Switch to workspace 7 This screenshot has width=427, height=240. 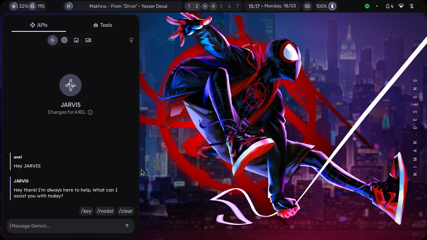(x=238, y=6)
